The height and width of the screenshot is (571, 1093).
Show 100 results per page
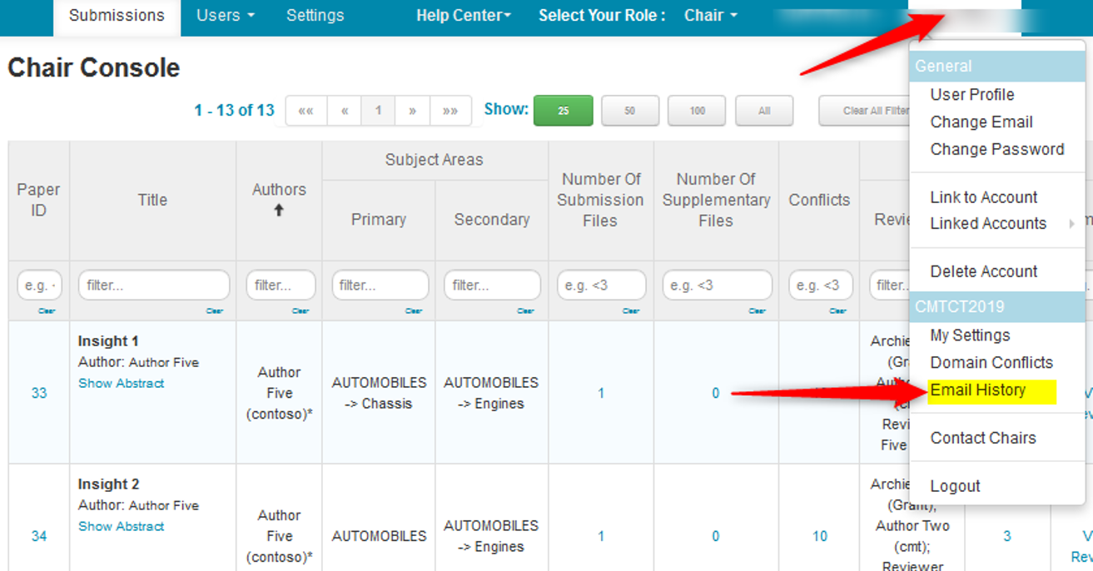(x=697, y=111)
